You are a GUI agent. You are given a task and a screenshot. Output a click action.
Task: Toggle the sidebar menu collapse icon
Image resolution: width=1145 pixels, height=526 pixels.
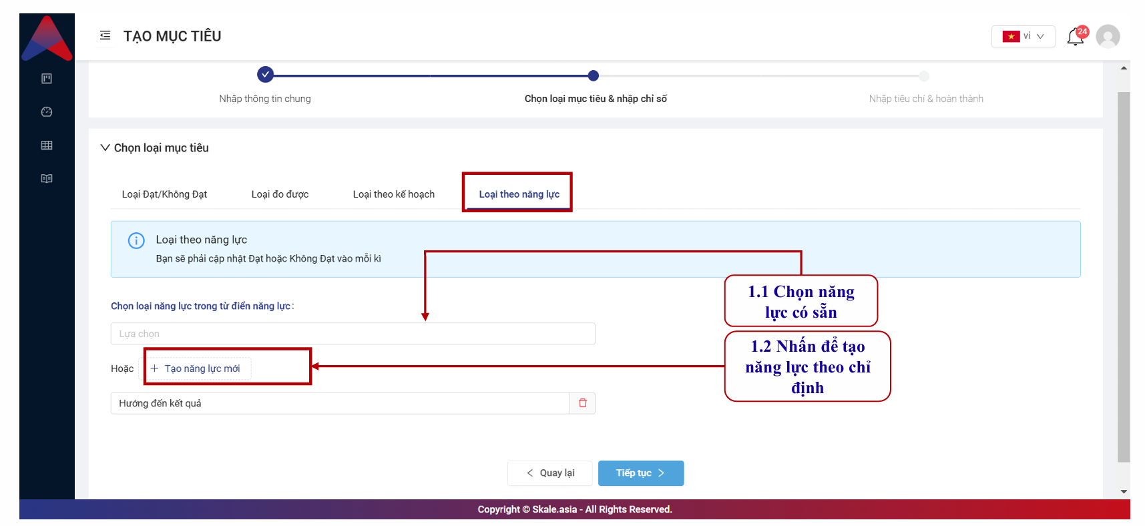(x=105, y=35)
